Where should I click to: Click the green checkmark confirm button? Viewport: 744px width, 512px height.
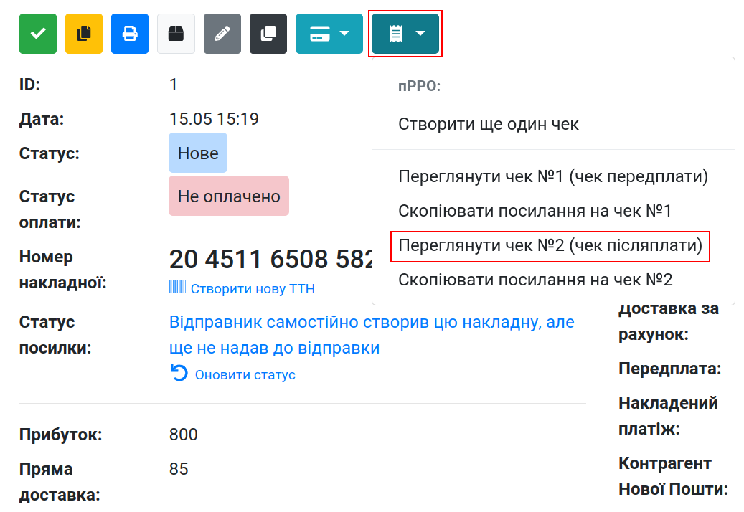pos(38,34)
